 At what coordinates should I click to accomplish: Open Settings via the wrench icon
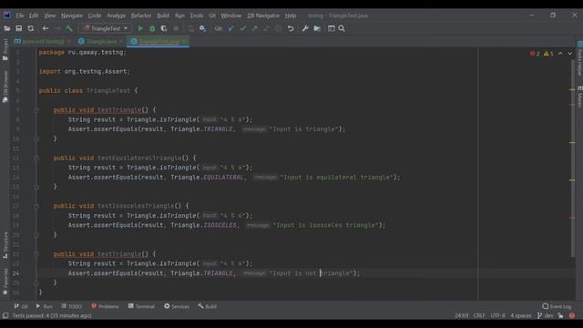(x=305, y=28)
